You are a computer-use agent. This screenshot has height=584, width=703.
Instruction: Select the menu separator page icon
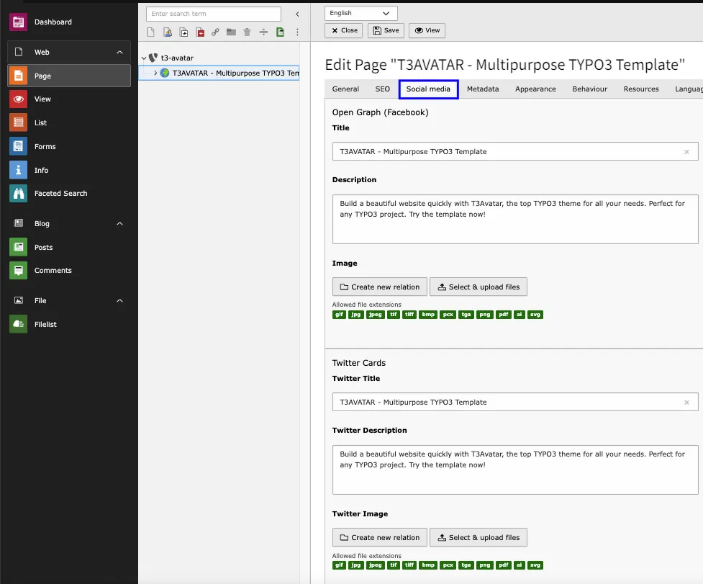[263, 32]
